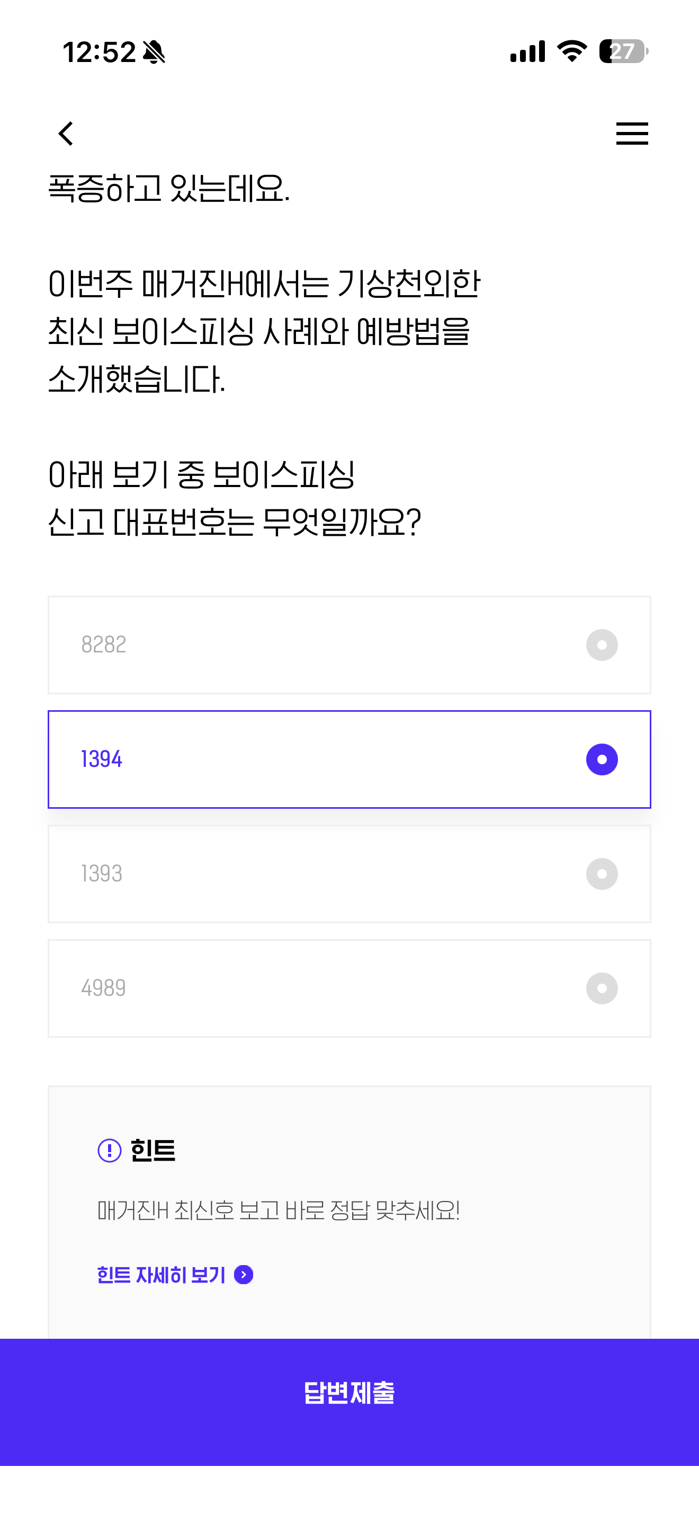Choose the 1393 answer text
The width and height of the screenshot is (699, 1520).
pyautogui.click(x=101, y=874)
